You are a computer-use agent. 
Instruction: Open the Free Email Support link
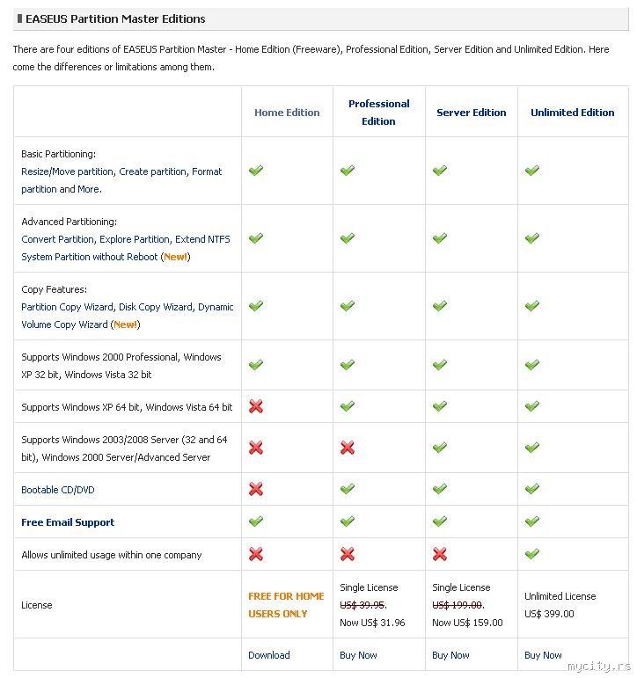[x=68, y=522]
